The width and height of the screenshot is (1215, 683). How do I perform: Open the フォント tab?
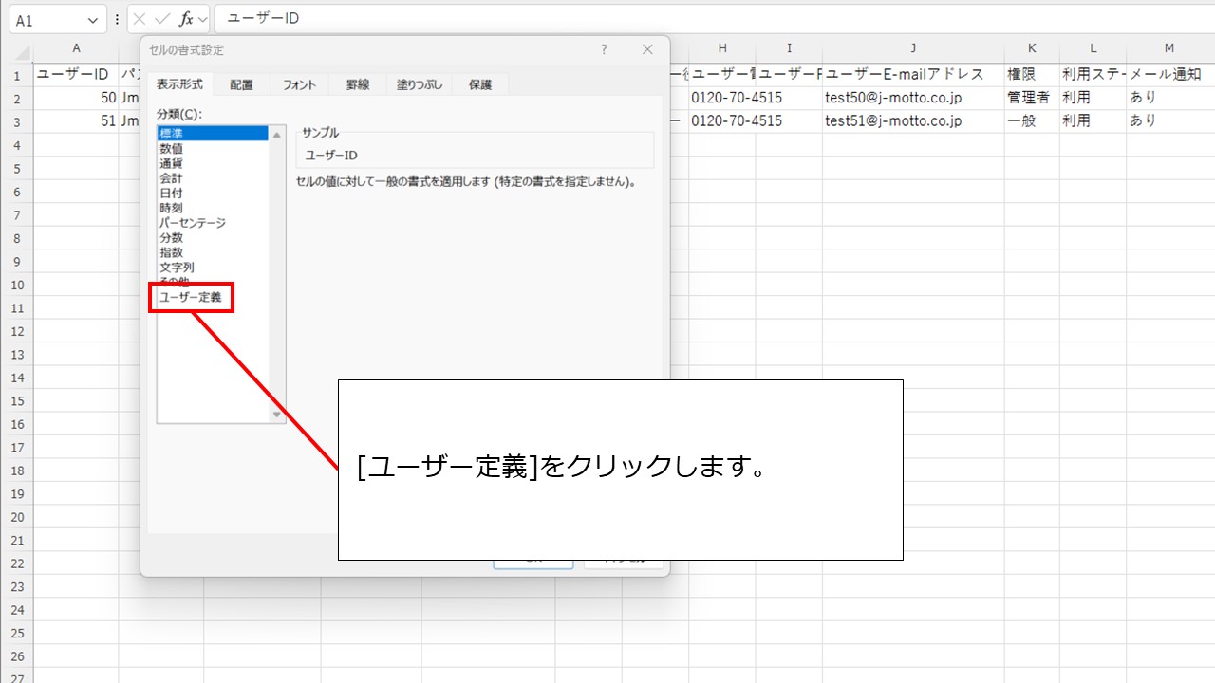pos(299,85)
